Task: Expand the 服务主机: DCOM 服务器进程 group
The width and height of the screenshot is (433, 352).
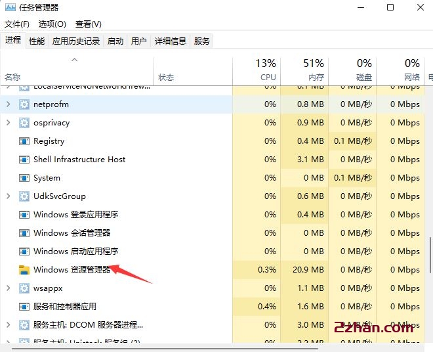Action: click(9, 324)
